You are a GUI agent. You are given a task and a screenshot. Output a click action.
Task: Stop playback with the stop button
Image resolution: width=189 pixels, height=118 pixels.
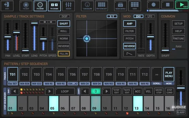click(168, 5)
